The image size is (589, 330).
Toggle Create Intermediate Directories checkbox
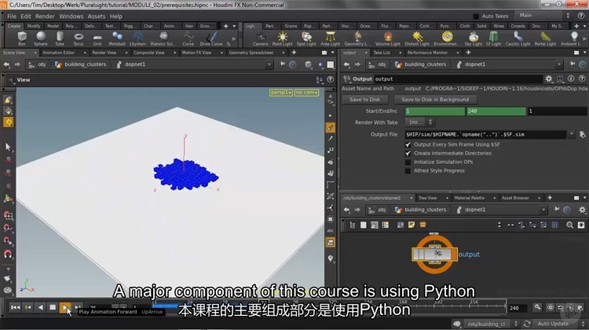(x=408, y=153)
